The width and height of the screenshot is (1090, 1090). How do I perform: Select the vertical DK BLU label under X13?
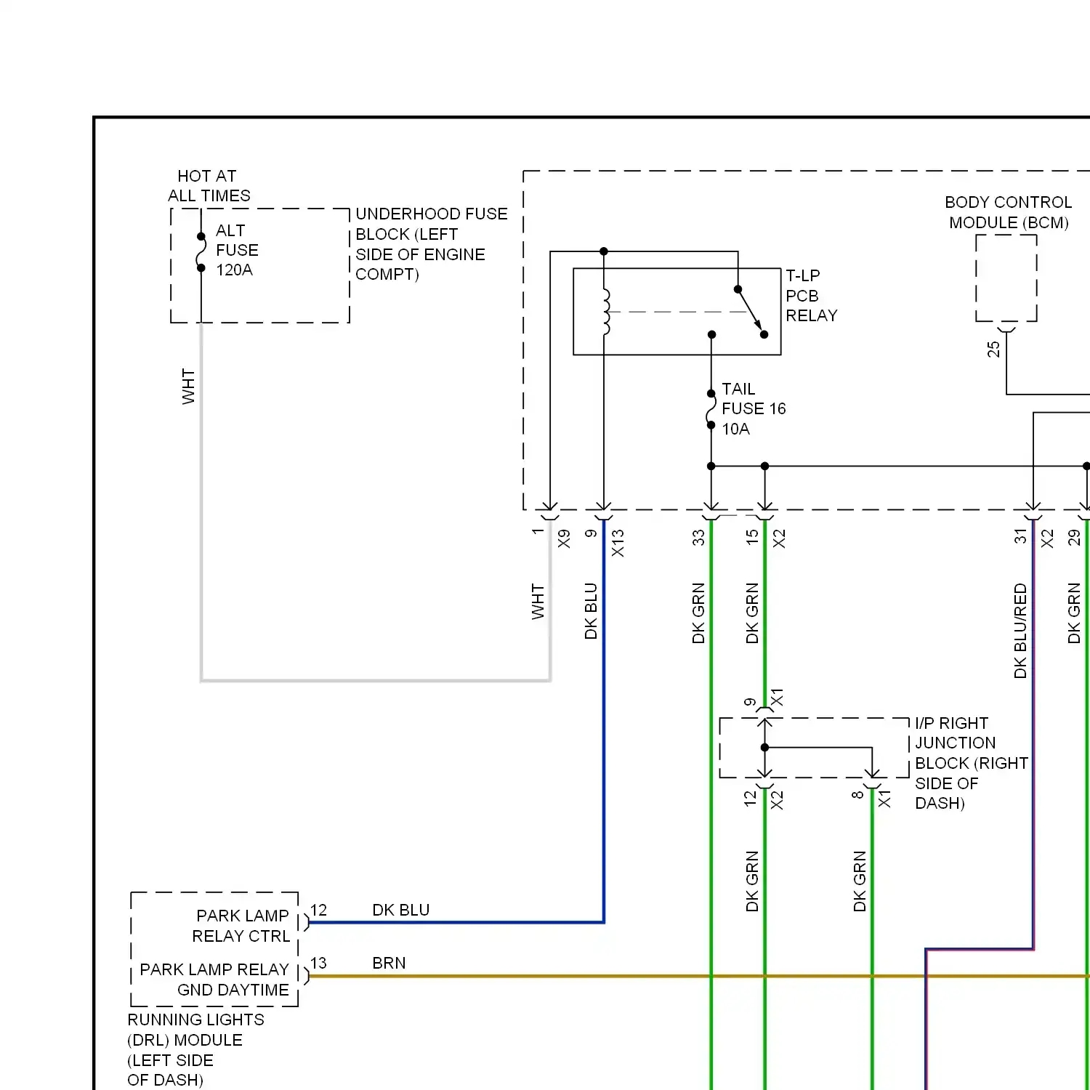(x=591, y=611)
